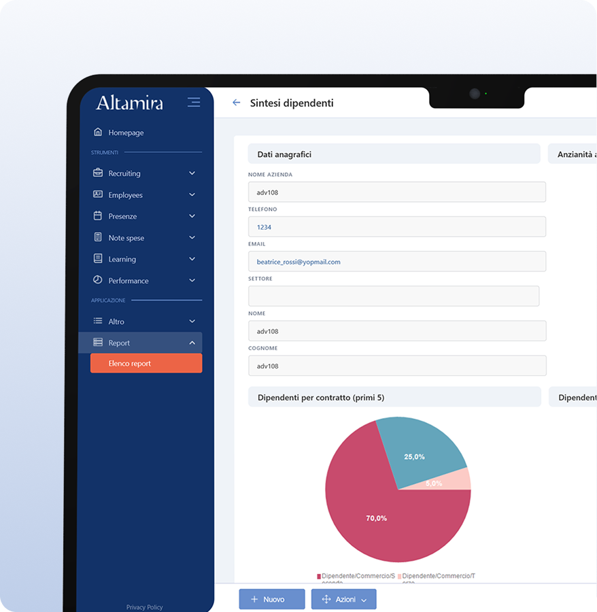
Task: Open the sidebar hamburger menu
Action: tap(194, 101)
